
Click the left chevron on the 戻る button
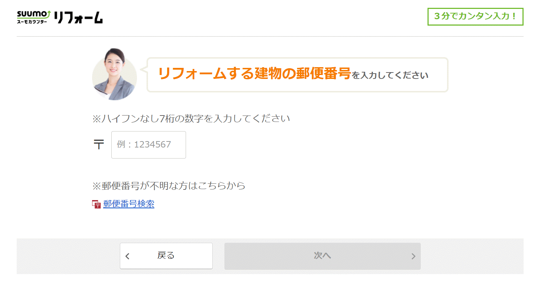pyautogui.click(x=128, y=256)
